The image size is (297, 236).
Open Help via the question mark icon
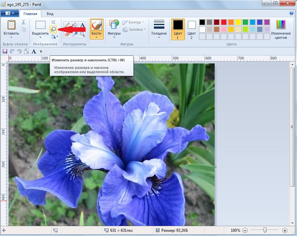click(x=292, y=13)
